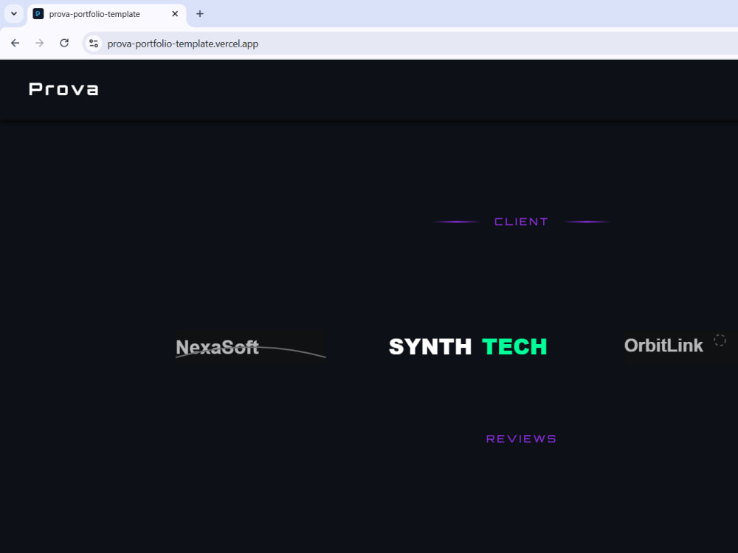Click the browser forward arrow
The height and width of the screenshot is (553, 738).
pos(40,44)
